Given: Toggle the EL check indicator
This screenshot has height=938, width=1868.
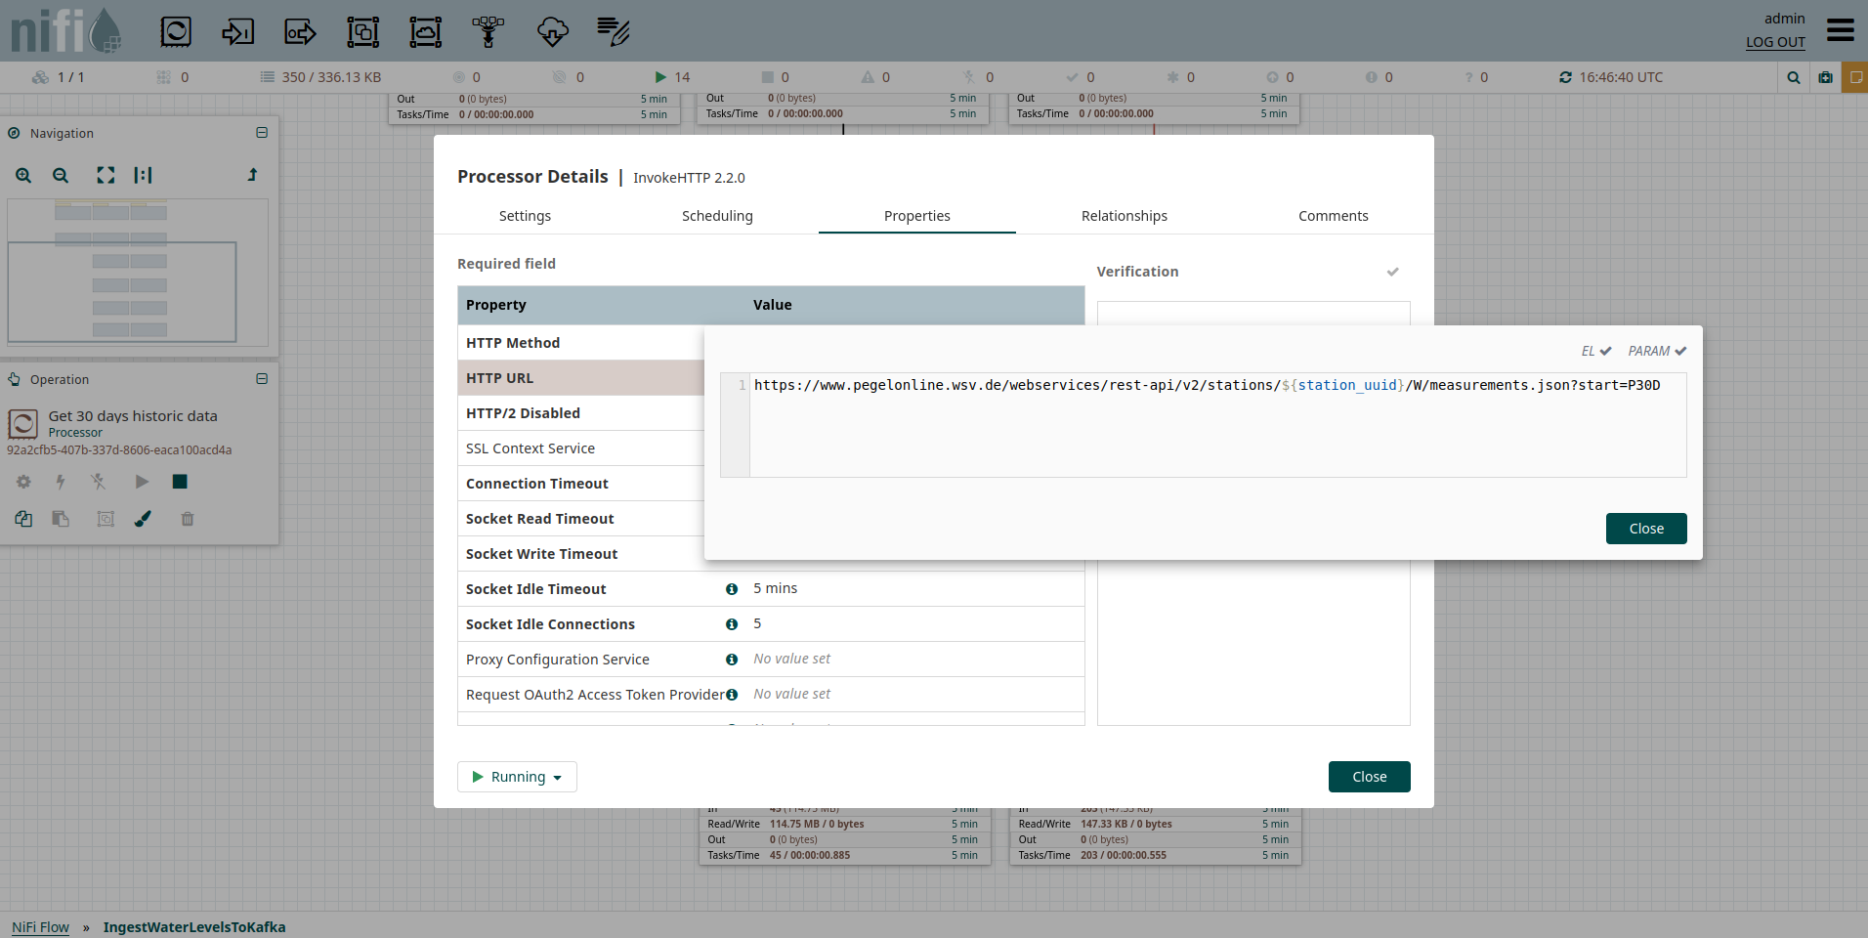Looking at the screenshot, I should click(1596, 351).
